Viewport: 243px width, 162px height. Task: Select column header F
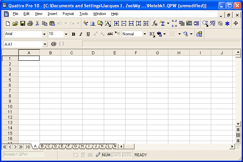coord(136,53)
